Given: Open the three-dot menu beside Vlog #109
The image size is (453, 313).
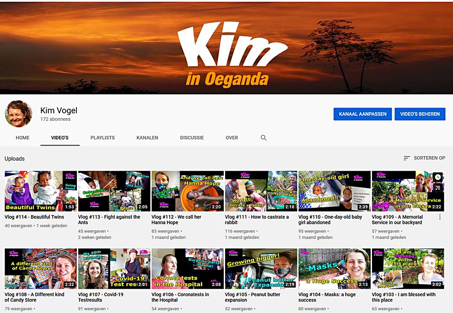Looking at the screenshot, I should click(x=440, y=217).
